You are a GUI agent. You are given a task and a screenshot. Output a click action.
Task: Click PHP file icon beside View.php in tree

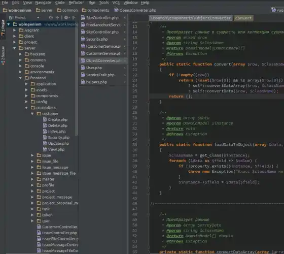45,149
